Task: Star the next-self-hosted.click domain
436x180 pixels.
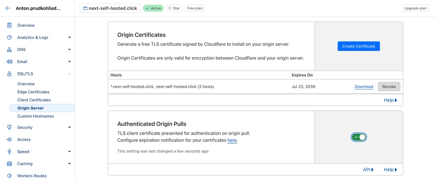Action: point(174,8)
